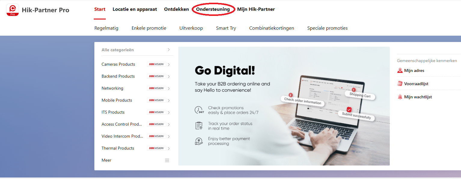Click the Meer hamburger menu icon
Screen dimensions: 461x179
(x=167, y=160)
